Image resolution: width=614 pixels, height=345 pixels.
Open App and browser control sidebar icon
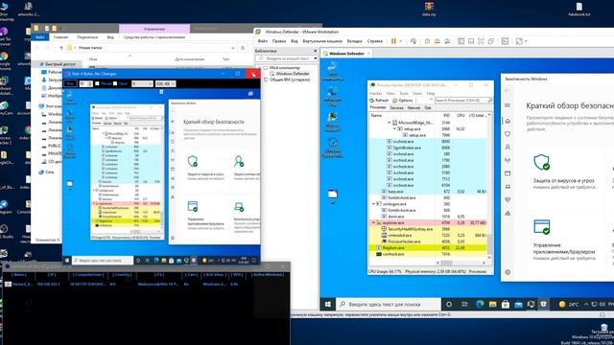point(508,173)
